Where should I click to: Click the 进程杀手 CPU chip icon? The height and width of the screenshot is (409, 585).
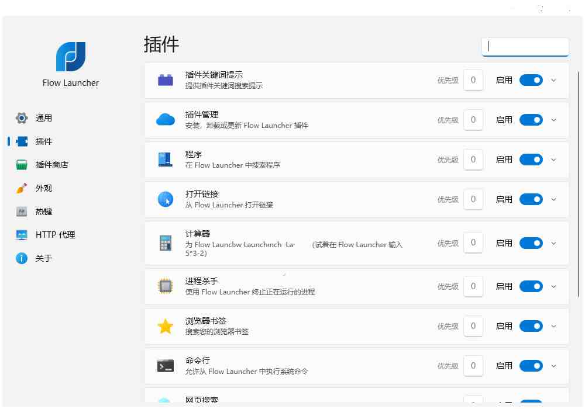point(166,286)
